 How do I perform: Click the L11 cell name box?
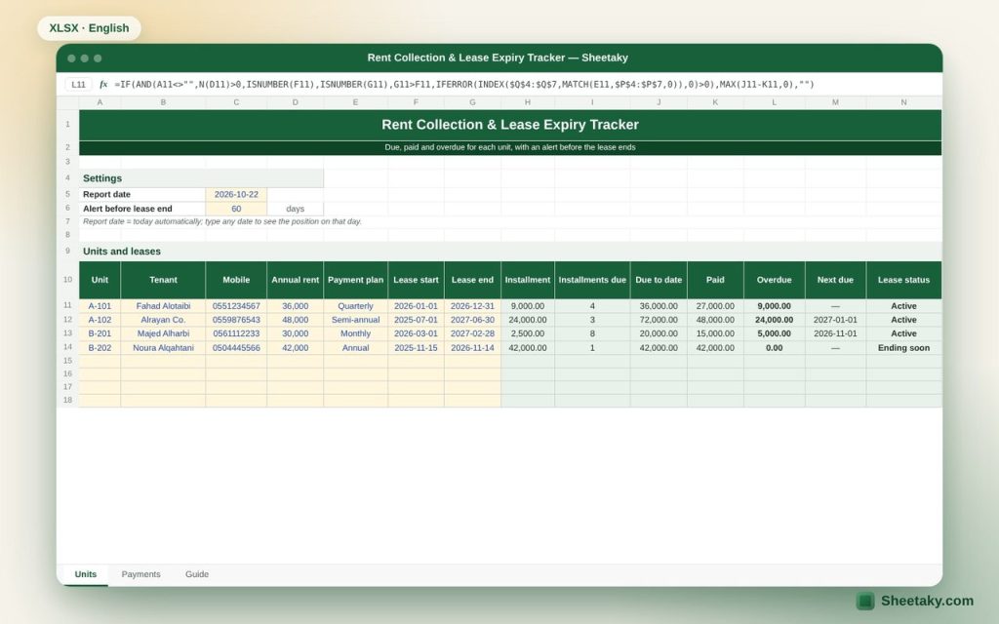tap(78, 84)
